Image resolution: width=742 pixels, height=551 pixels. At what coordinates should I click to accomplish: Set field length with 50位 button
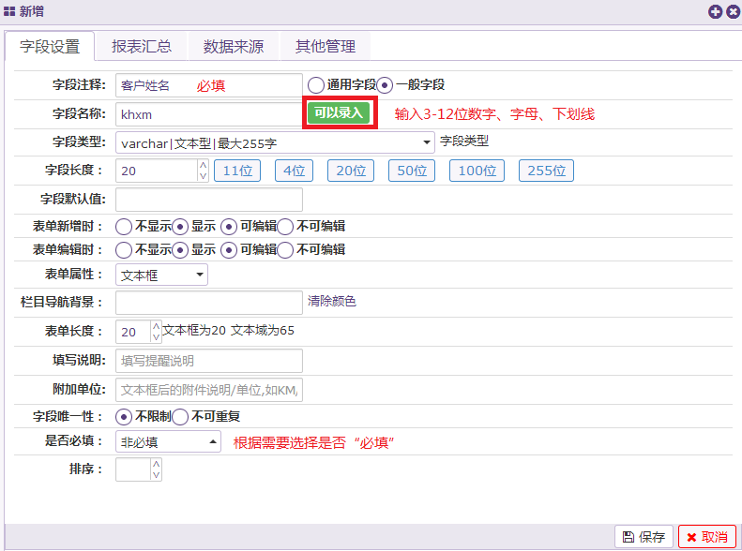(412, 171)
